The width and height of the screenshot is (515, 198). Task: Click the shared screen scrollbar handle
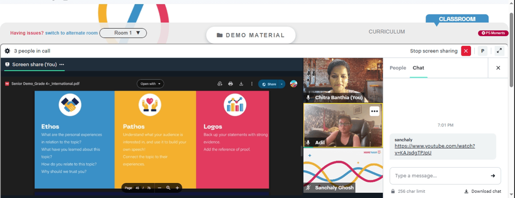click(x=301, y=151)
